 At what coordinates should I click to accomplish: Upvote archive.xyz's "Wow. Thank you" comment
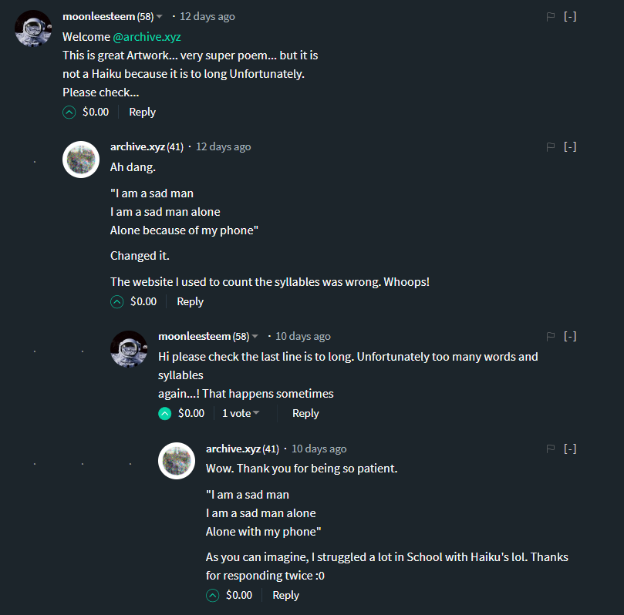tap(213, 596)
